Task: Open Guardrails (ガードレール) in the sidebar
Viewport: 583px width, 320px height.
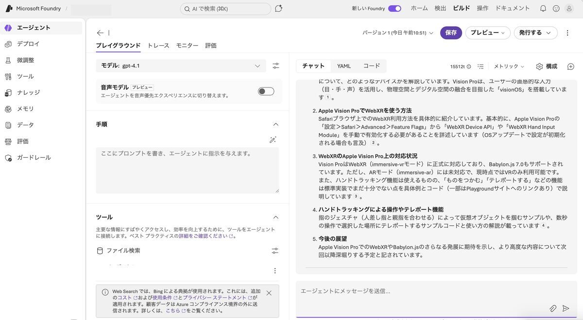Action: click(42, 157)
